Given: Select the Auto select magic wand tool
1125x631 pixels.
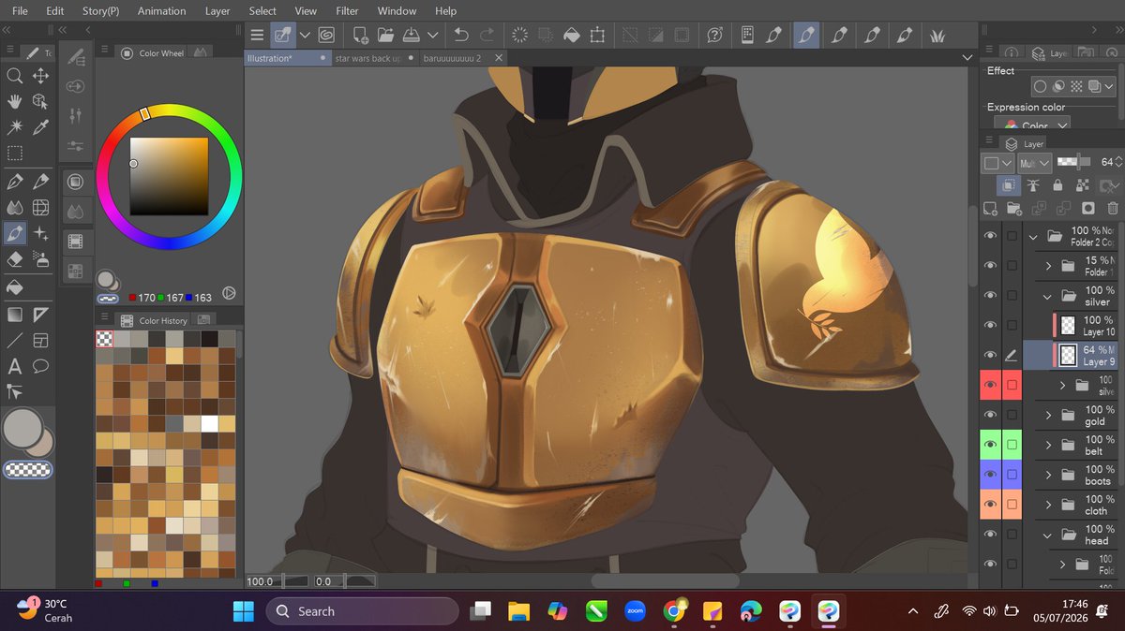Looking at the screenshot, I should [x=14, y=127].
